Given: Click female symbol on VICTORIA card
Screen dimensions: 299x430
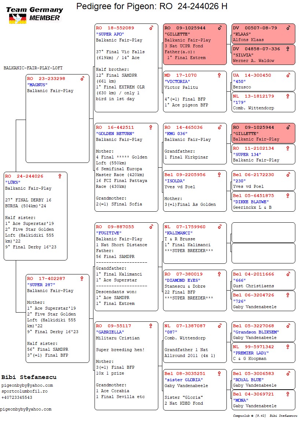Looking at the screenshot, I should tap(219, 75).
